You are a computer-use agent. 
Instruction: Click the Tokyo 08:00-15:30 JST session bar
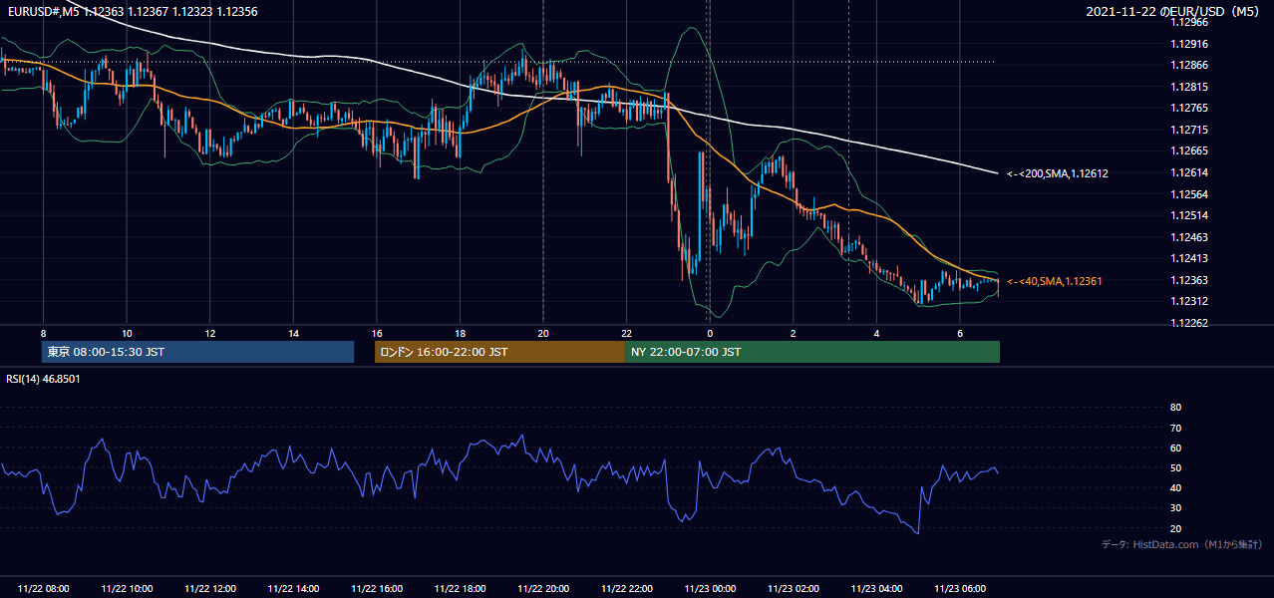(x=197, y=352)
